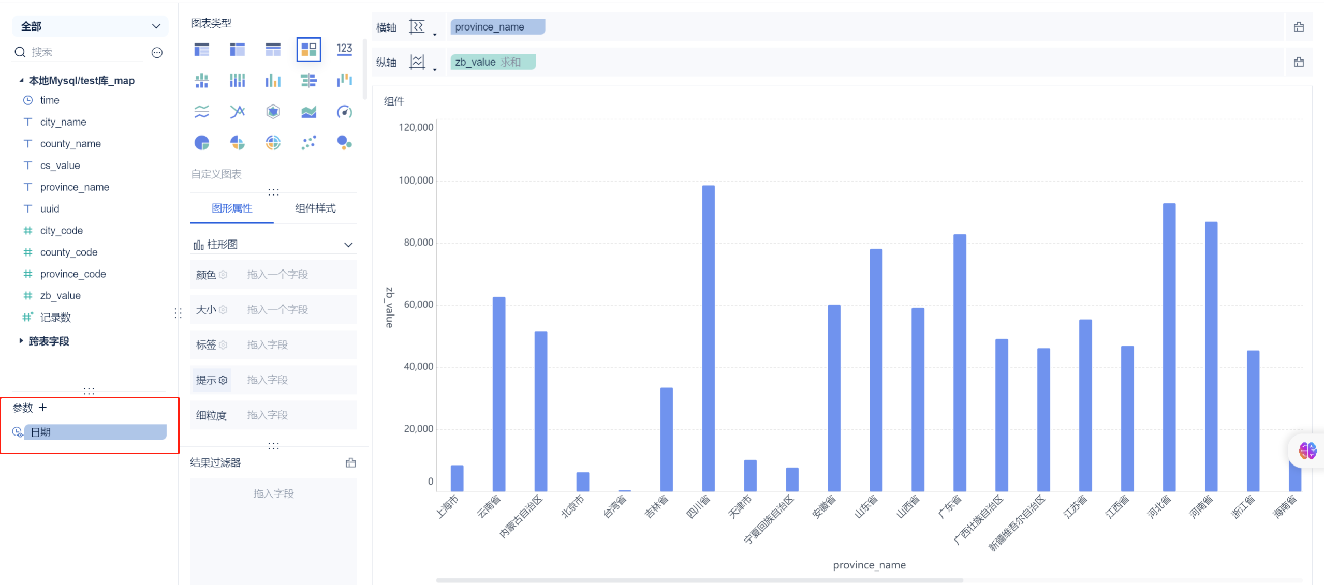Click the 自定义图表 label
Image resolution: width=1324 pixels, height=585 pixels.
coord(216,174)
